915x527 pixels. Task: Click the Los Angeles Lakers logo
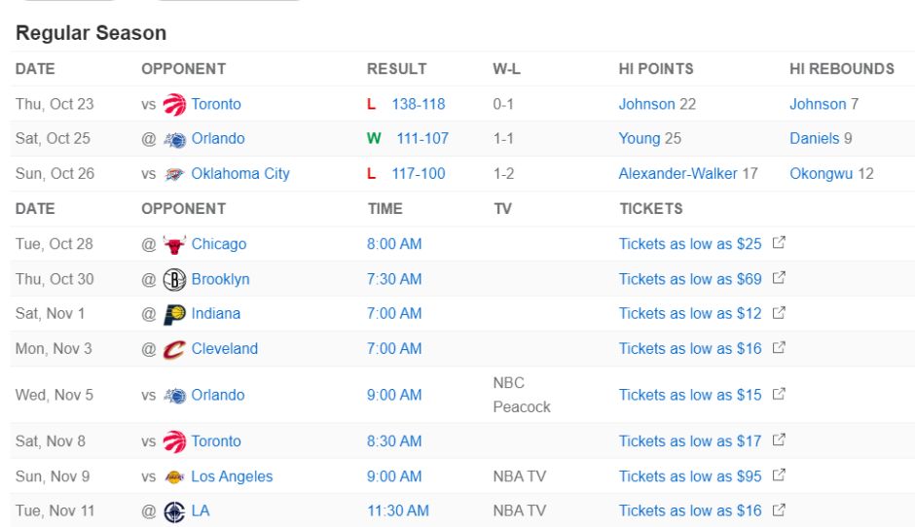(175, 476)
